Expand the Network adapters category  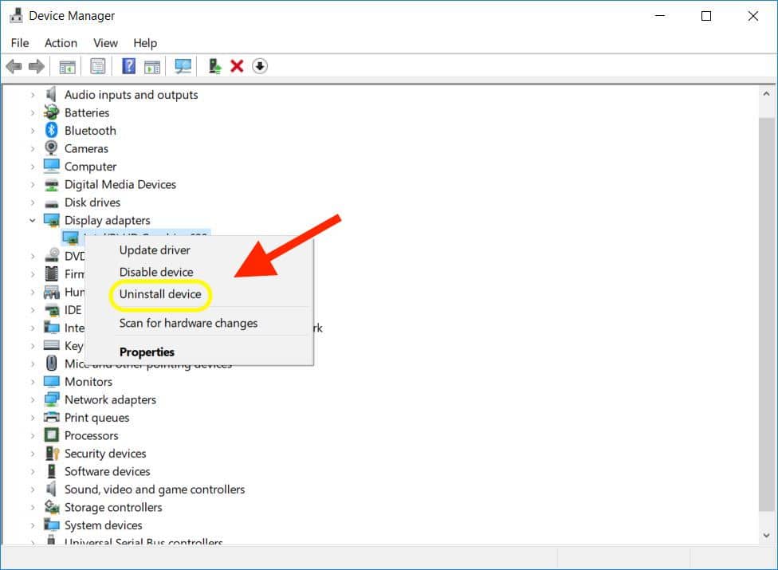tap(33, 400)
